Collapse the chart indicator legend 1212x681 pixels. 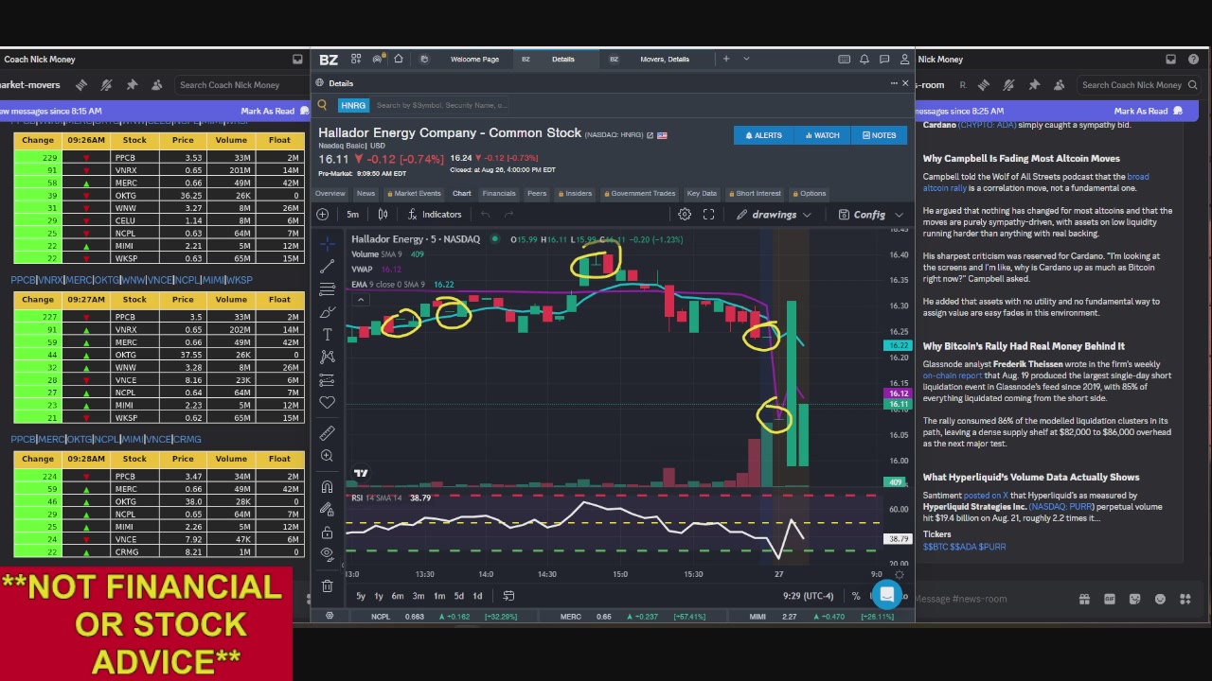click(360, 300)
